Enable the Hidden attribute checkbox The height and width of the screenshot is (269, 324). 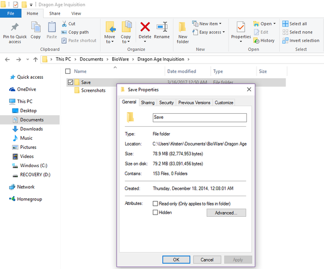155,212
